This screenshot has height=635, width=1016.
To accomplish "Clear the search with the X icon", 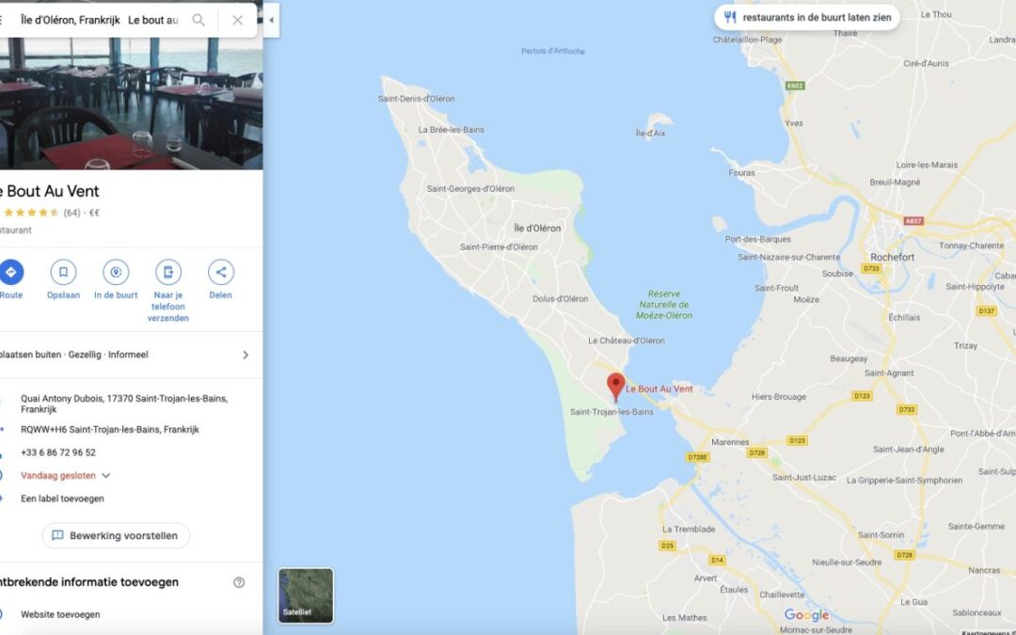I will pos(238,20).
